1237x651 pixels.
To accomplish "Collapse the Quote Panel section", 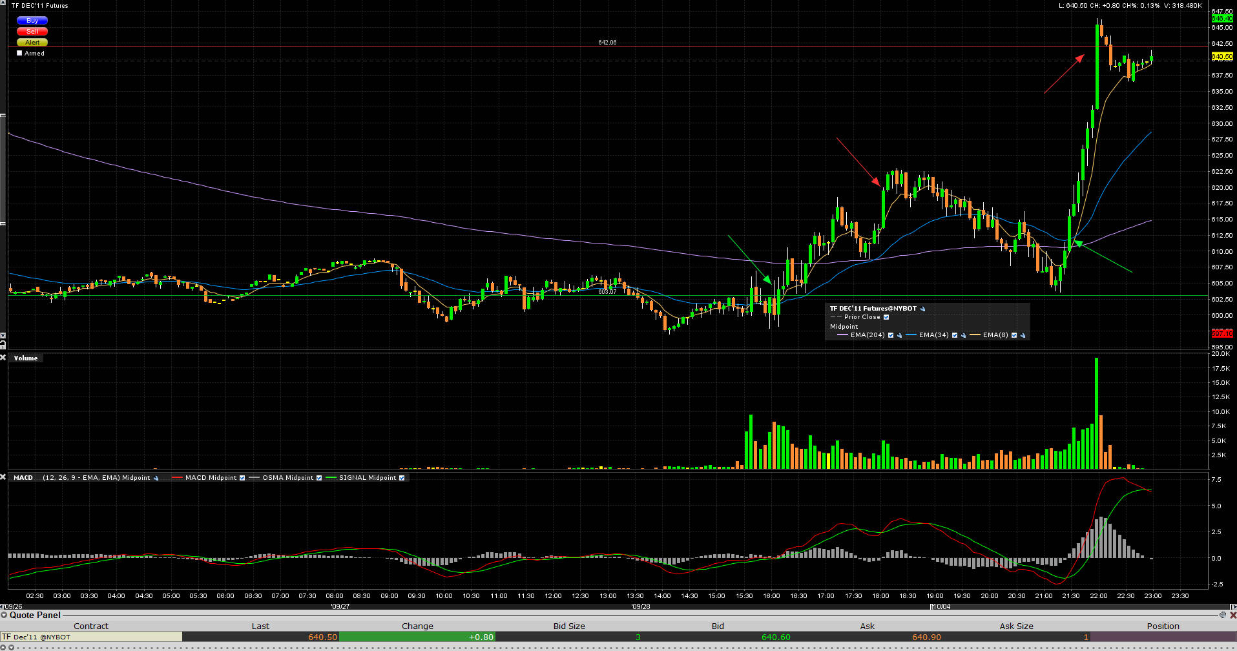I will [4, 615].
